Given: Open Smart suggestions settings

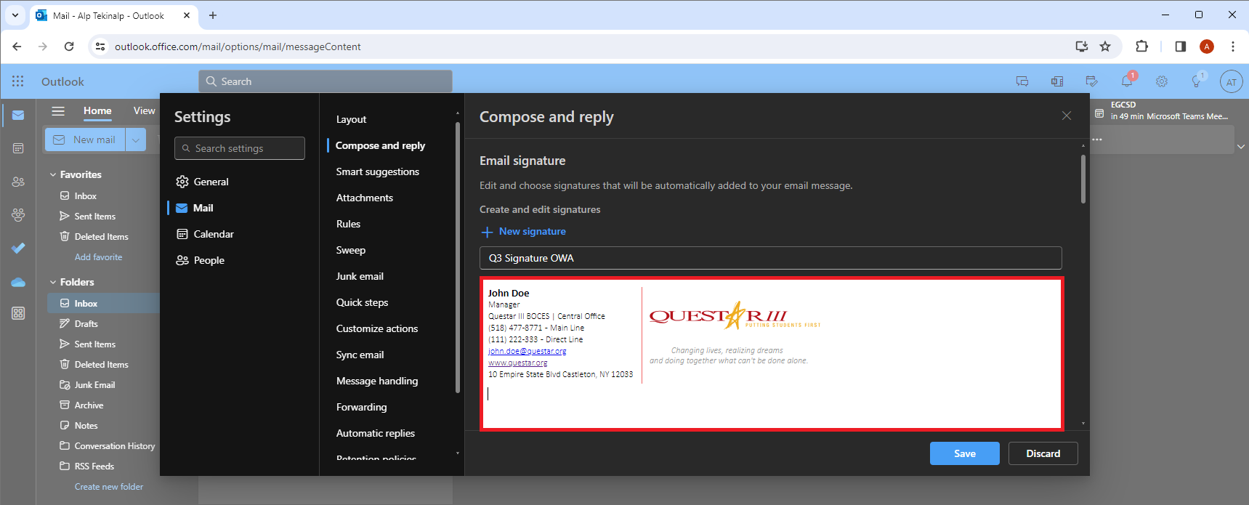Looking at the screenshot, I should pos(377,171).
